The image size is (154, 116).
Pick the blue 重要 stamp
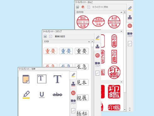click(66, 51)
